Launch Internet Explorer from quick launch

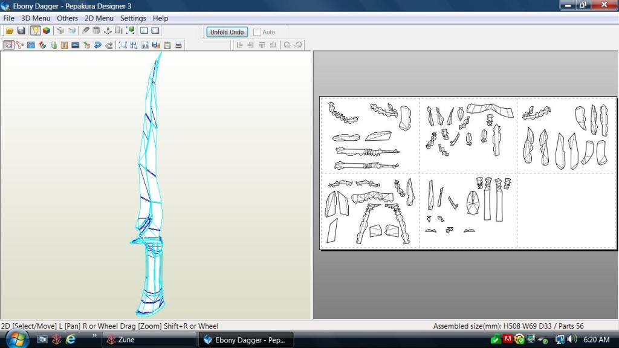pyautogui.click(x=71, y=340)
